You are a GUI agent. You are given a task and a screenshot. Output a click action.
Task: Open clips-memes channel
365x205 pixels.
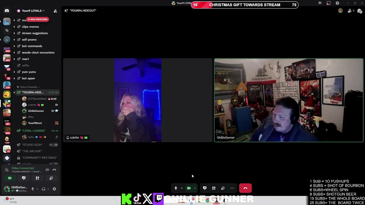pos(31,27)
